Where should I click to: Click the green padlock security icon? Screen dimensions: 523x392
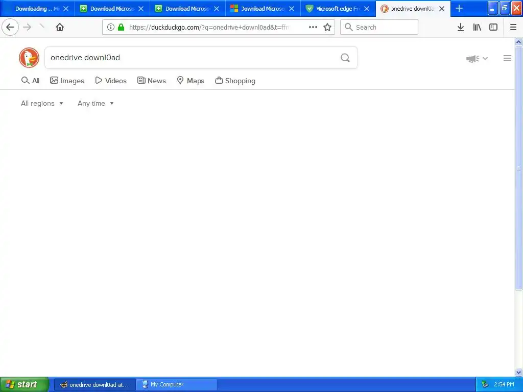[x=121, y=28]
